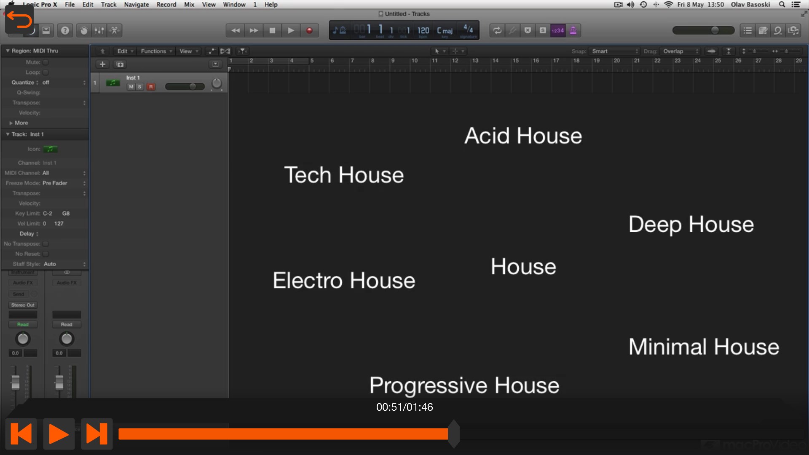This screenshot has width=809, height=455.
Task: Open the Navigate menu
Action: click(136, 5)
